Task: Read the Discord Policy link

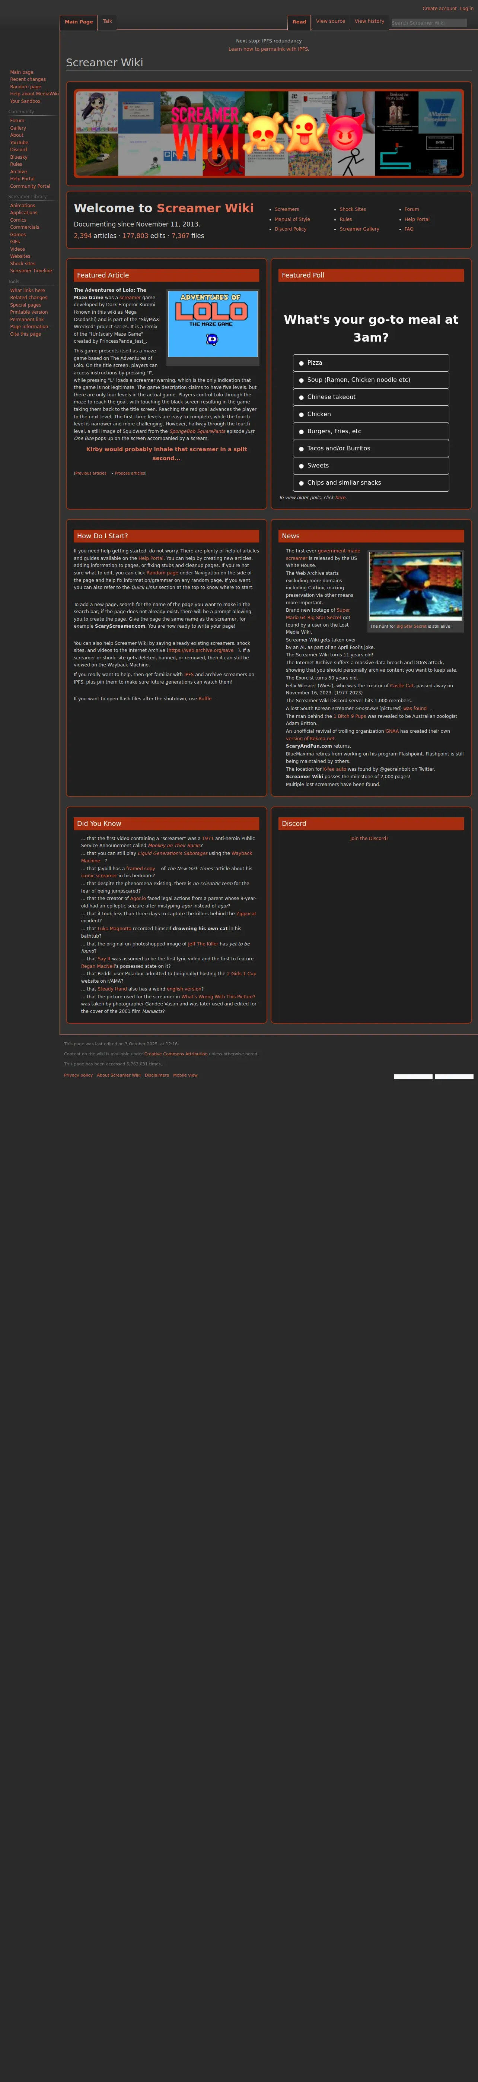Action: [291, 229]
